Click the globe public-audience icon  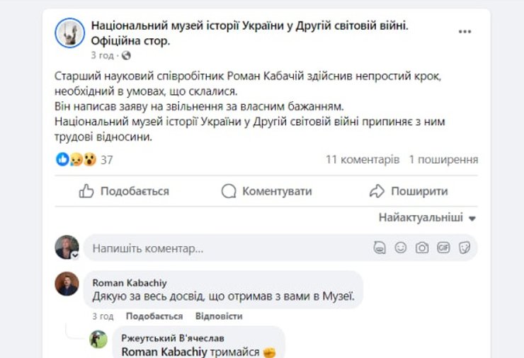(127, 55)
